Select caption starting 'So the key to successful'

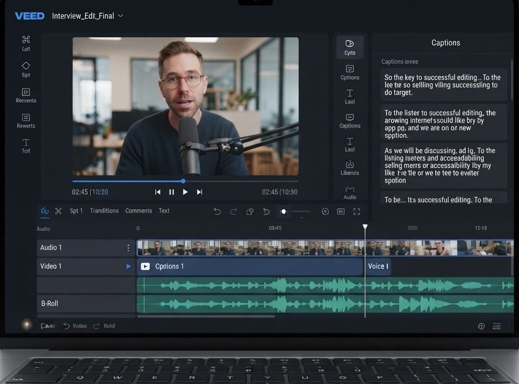(x=443, y=84)
